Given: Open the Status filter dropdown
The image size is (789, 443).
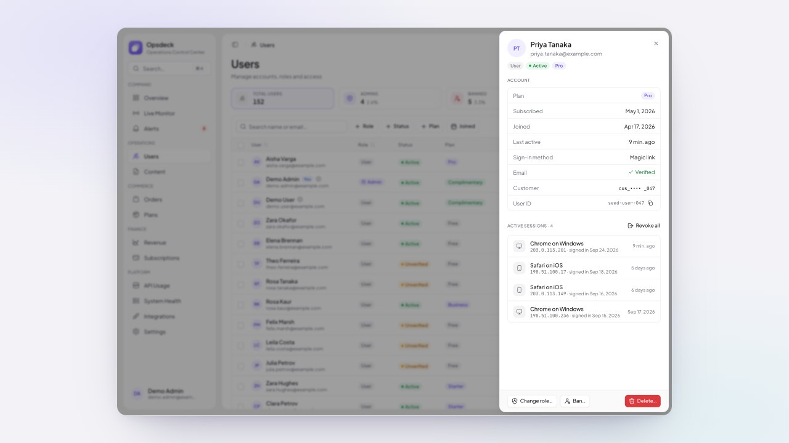Looking at the screenshot, I should point(398,126).
